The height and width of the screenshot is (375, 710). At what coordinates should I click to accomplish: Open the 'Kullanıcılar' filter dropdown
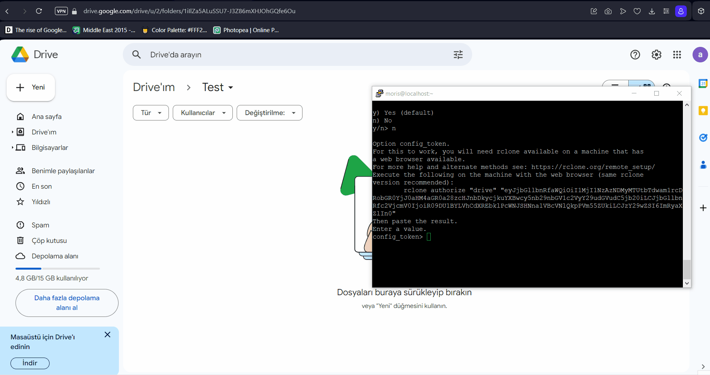click(x=203, y=113)
